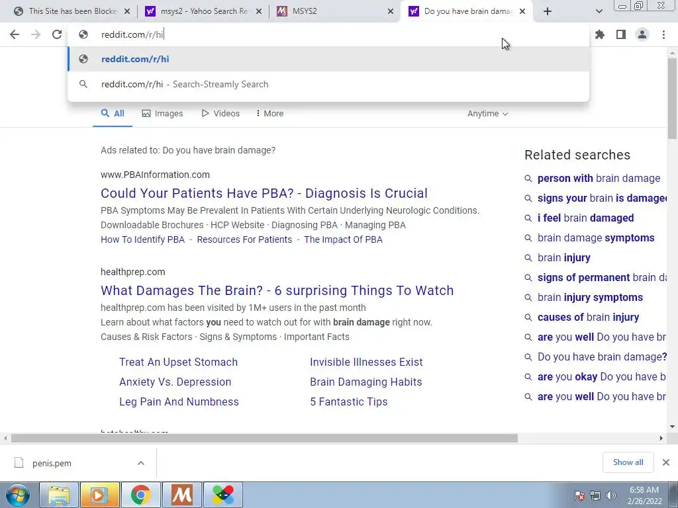Open 'How To Identify PBA' sublink
678x508 pixels.
point(143,239)
